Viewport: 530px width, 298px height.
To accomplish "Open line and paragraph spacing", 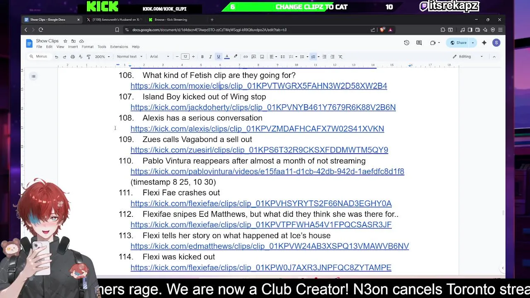I will (283, 57).
